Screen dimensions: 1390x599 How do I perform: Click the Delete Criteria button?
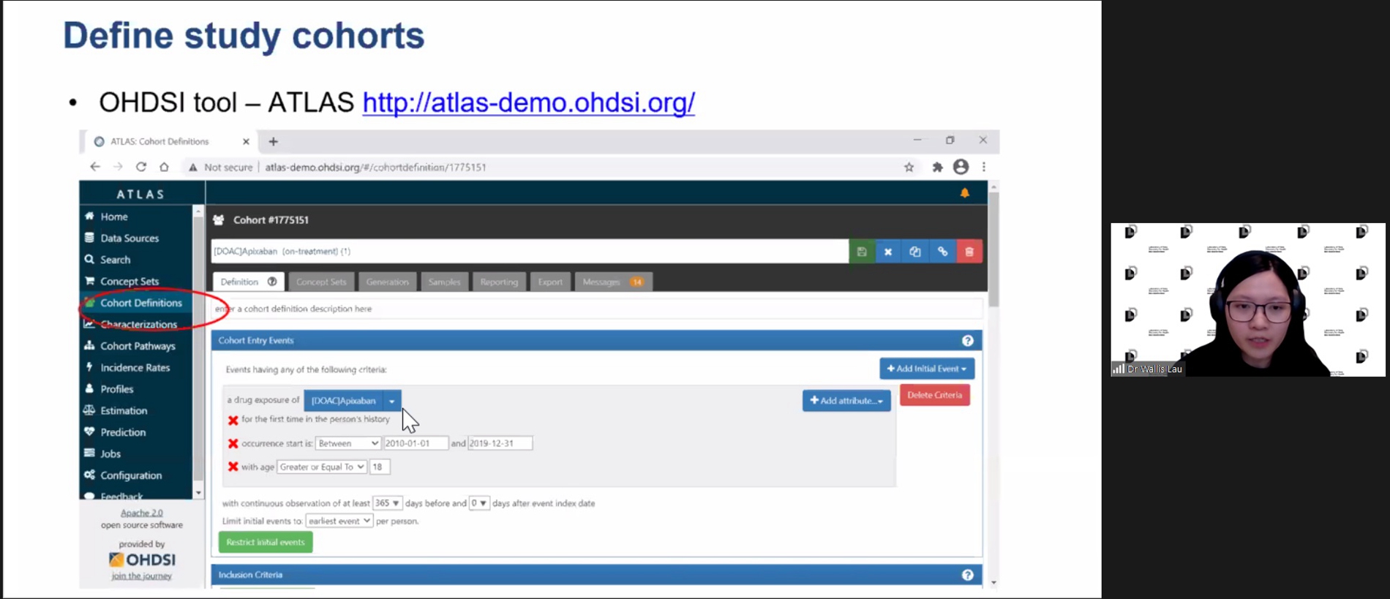click(935, 395)
